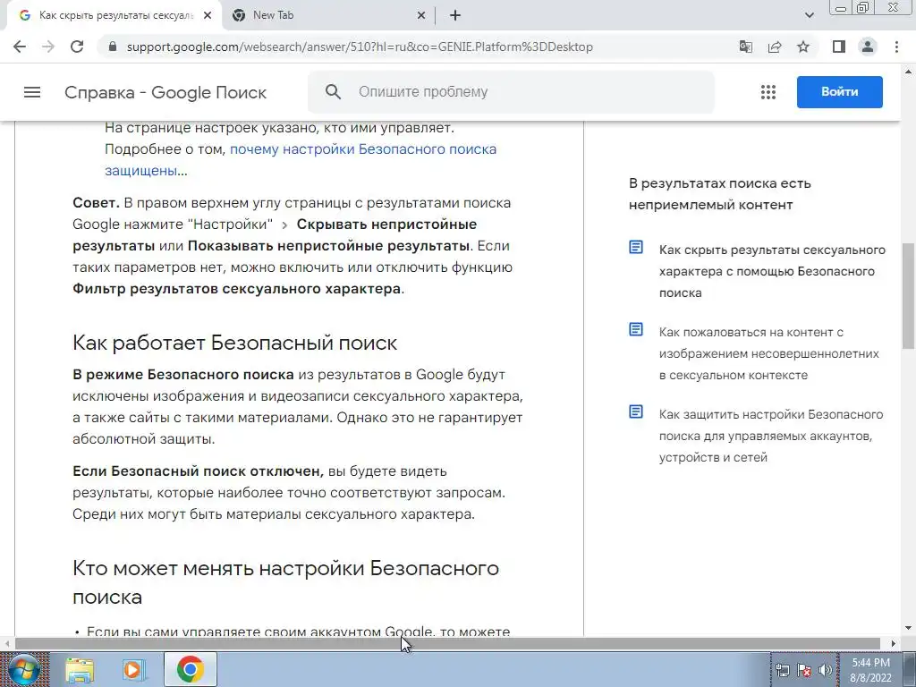The height and width of the screenshot is (687, 916).
Task: Click the 'Как работает Безопасный поиск' heading
Action: (235, 343)
